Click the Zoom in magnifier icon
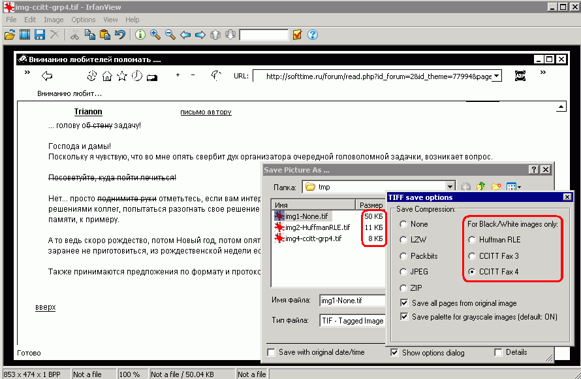This screenshot has width=581, height=379. tap(155, 35)
